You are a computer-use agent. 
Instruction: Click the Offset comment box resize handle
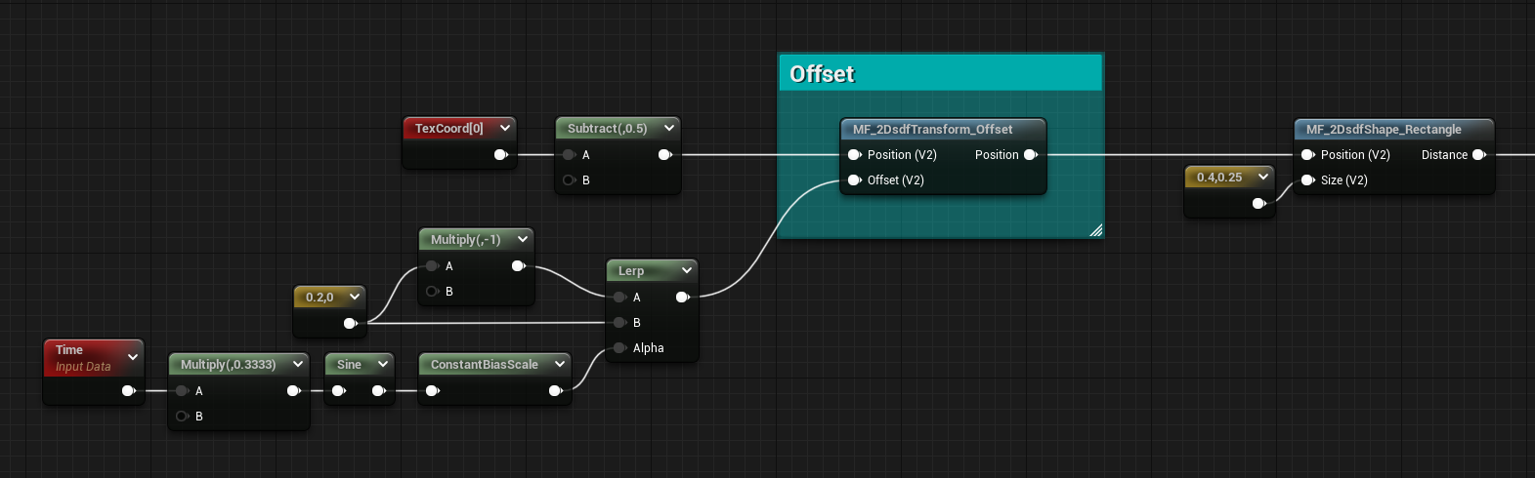(x=1095, y=230)
